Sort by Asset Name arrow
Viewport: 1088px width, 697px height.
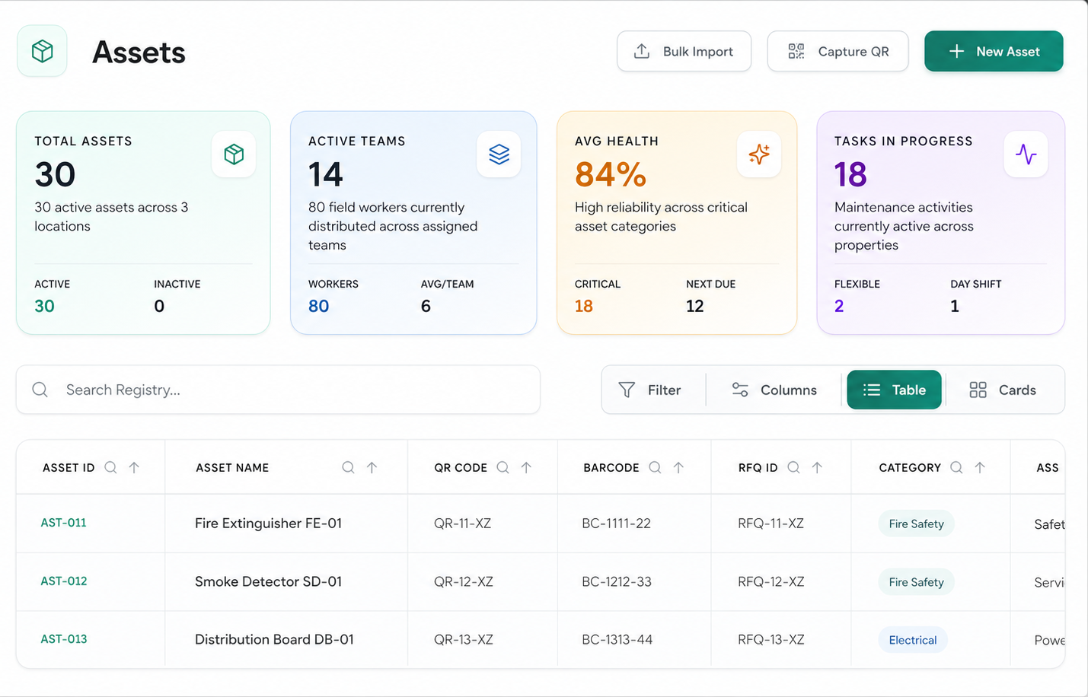click(372, 467)
